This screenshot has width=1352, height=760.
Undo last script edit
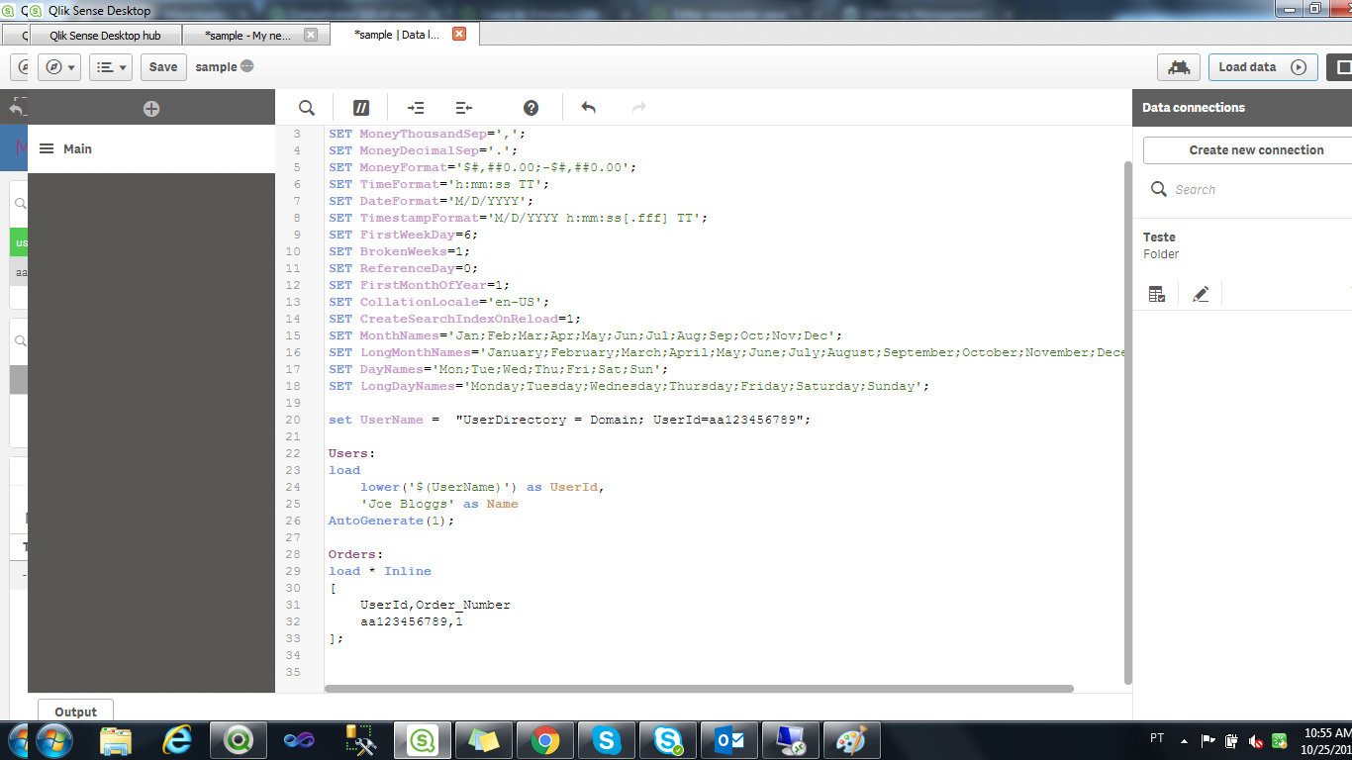tap(589, 108)
